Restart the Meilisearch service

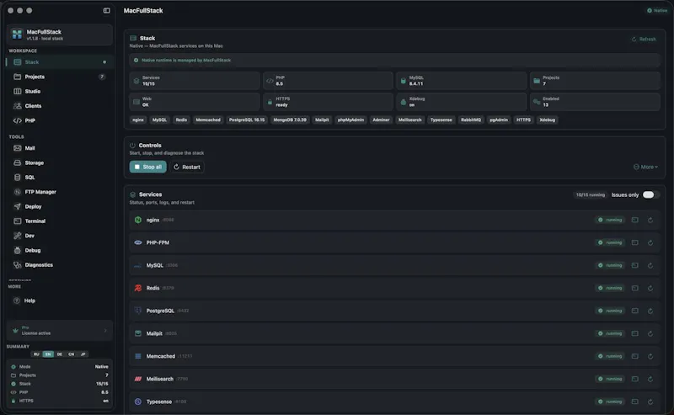[650, 379]
